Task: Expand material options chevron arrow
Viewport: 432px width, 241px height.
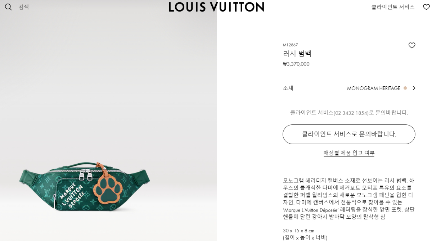Action: pyautogui.click(x=414, y=88)
